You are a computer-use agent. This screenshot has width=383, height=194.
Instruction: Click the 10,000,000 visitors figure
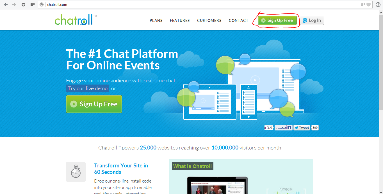click(x=225, y=148)
